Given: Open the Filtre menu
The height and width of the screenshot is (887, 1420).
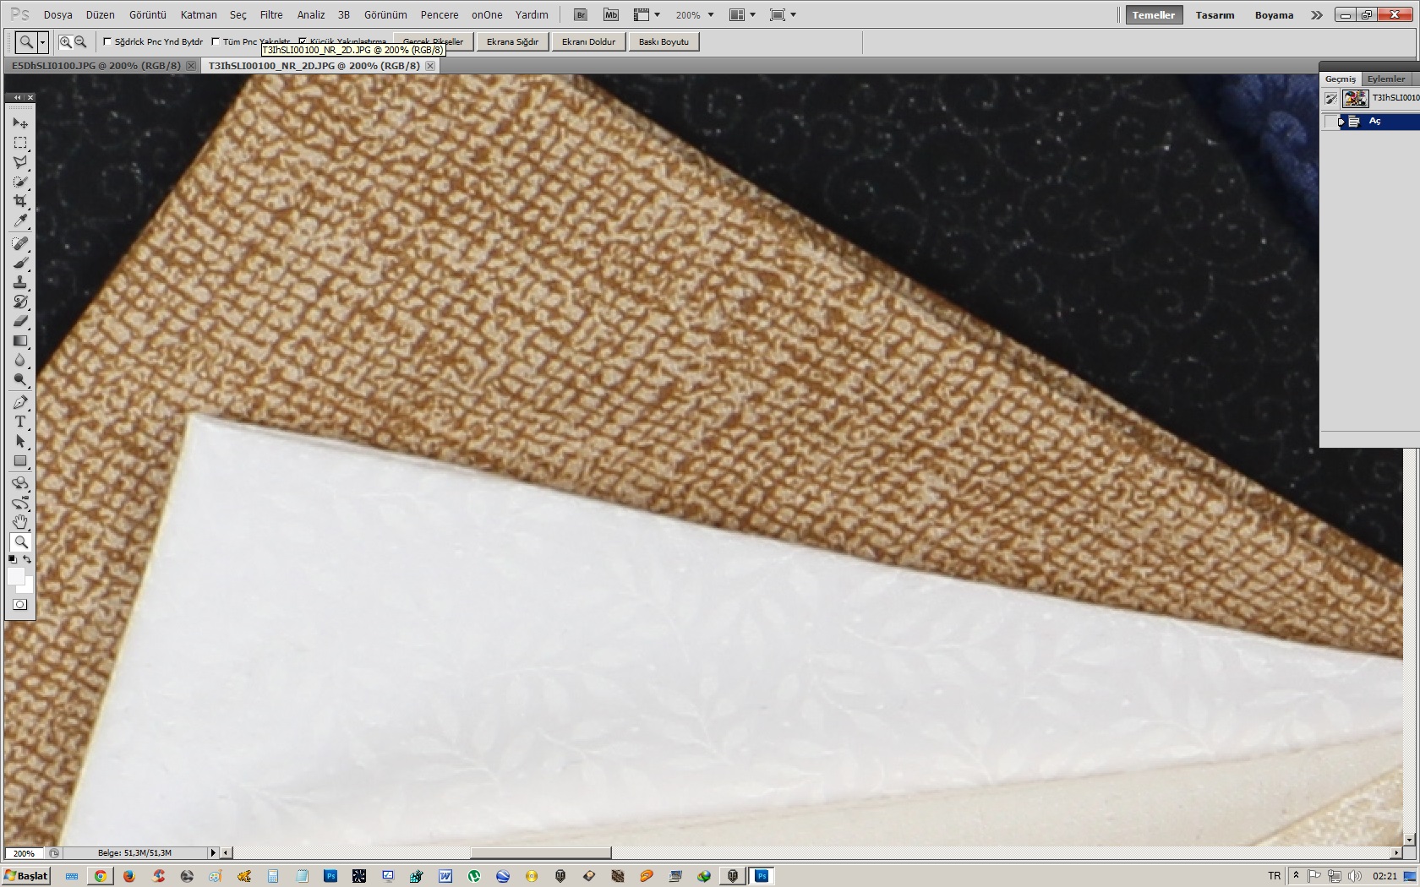Looking at the screenshot, I should pyautogui.click(x=271, y=14).
